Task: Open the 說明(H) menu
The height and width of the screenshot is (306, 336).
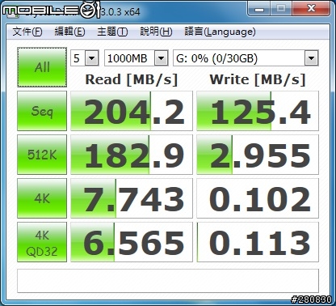Action: pos(156,32)
